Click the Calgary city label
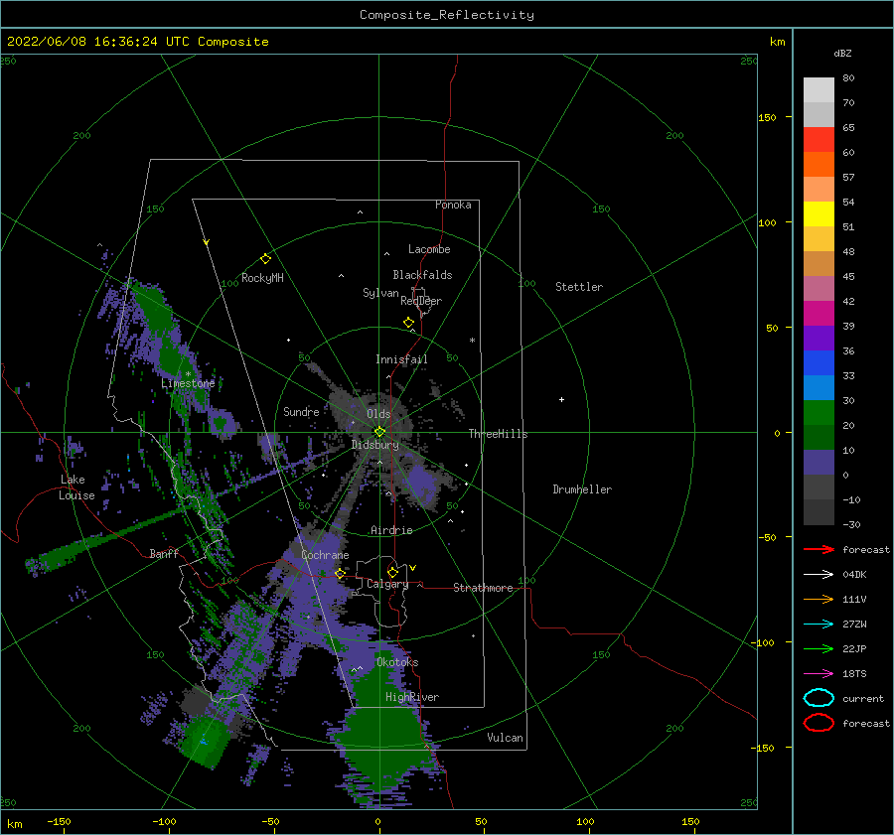 point(387,584)
